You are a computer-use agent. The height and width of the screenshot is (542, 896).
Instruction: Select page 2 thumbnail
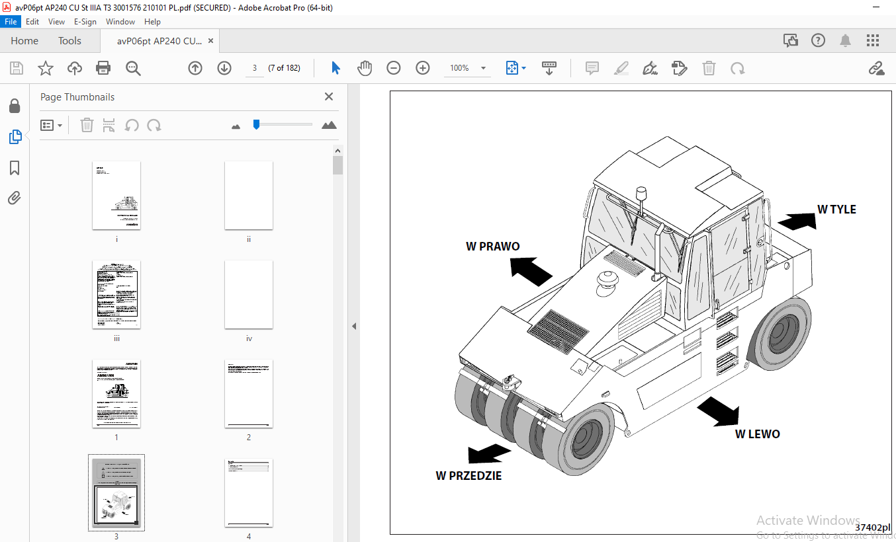tap(249, 394)
